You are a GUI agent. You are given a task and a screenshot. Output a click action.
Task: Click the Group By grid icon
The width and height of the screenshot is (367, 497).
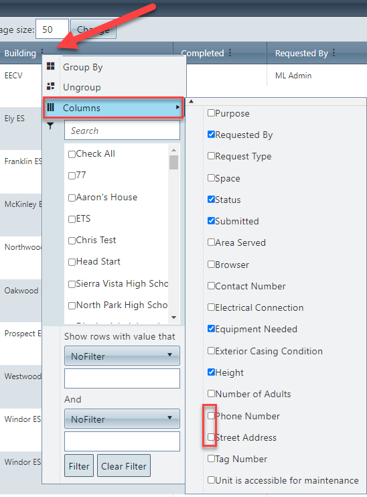pyautogui.click(x=51, y=66)
